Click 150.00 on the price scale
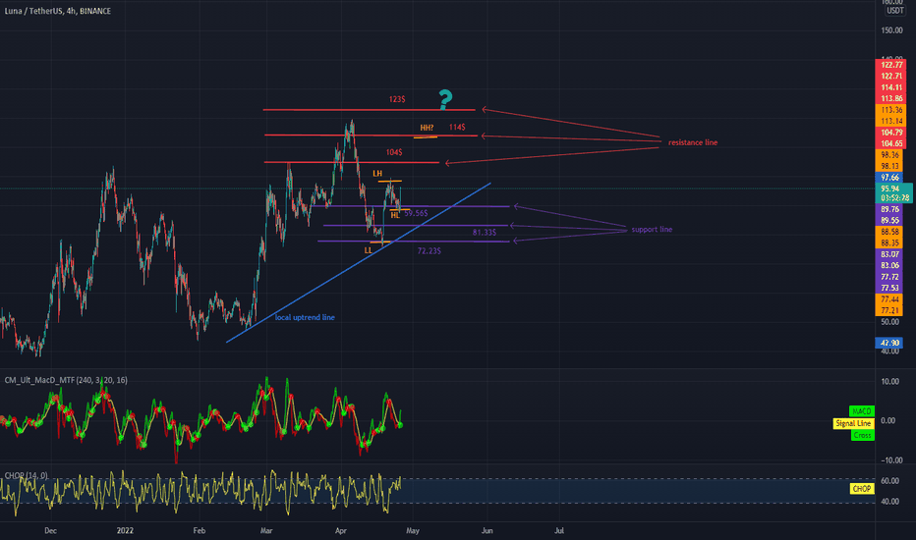This screenshot has width=916, height=540. coord(891,30)
